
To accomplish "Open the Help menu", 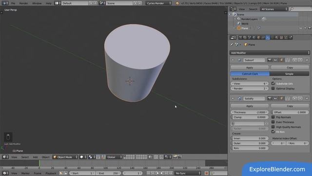I will [49, 3].
